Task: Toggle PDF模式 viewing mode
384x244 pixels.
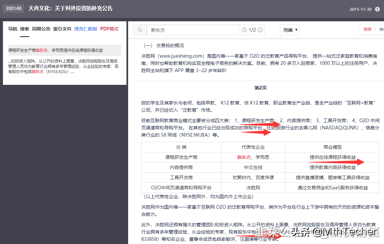Action: click(x=109, y=28)
